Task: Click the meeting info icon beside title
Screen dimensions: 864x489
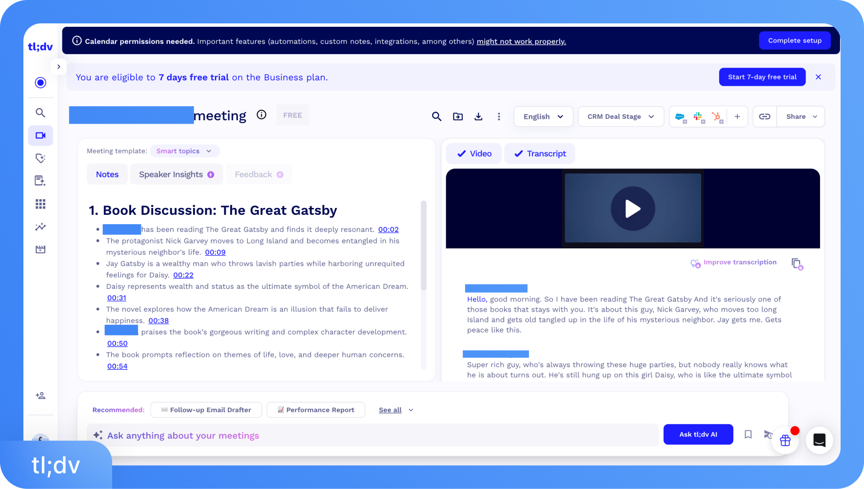Action: [261, 115]
